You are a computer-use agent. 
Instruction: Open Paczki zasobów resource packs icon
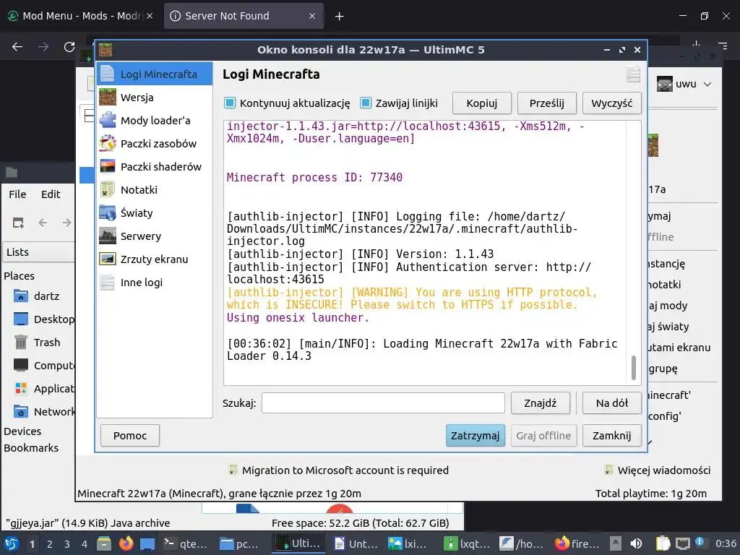tap(108, 144)
